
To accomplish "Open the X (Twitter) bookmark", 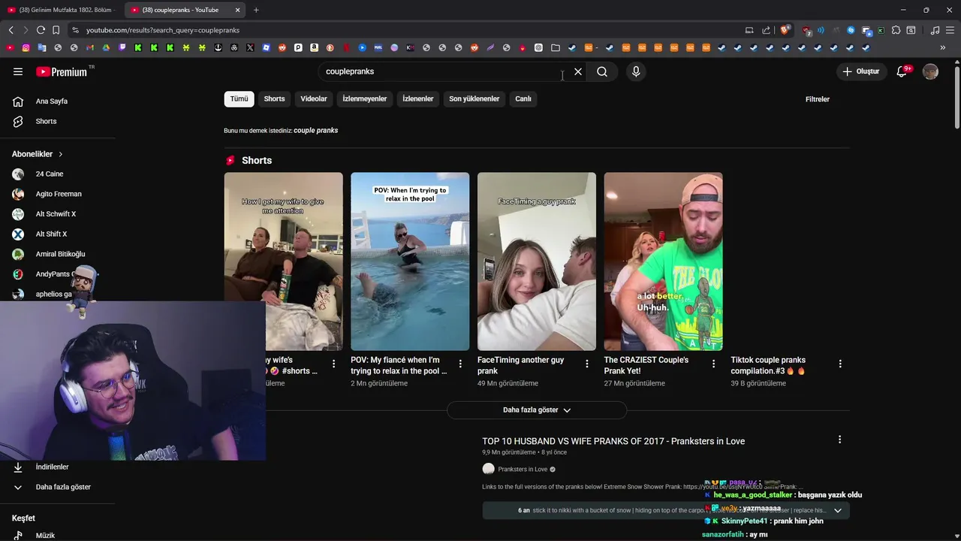I will point(250,47).
